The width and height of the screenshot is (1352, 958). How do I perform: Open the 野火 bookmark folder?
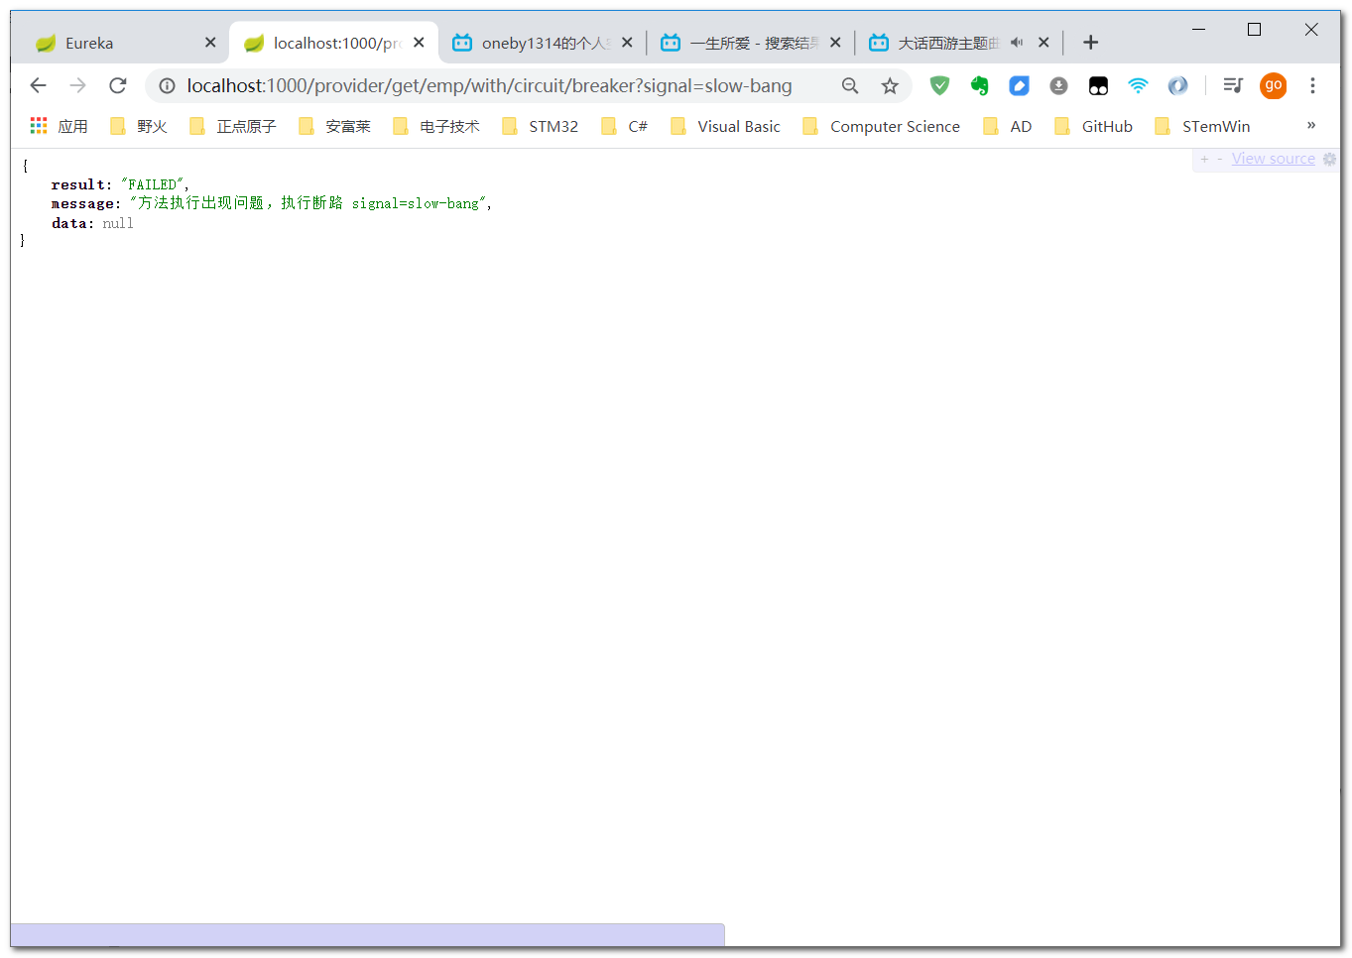[x=138, y=126]
